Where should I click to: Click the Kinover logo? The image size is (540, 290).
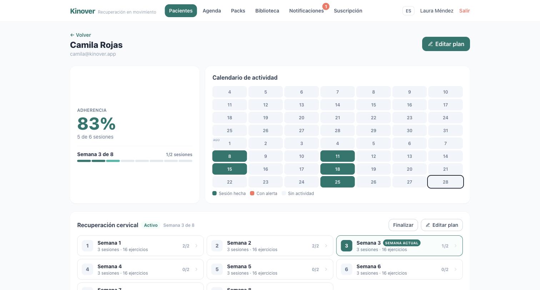coord(82,11)
